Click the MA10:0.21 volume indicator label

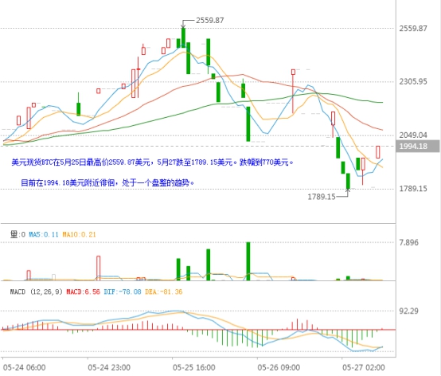coord(79,234)
